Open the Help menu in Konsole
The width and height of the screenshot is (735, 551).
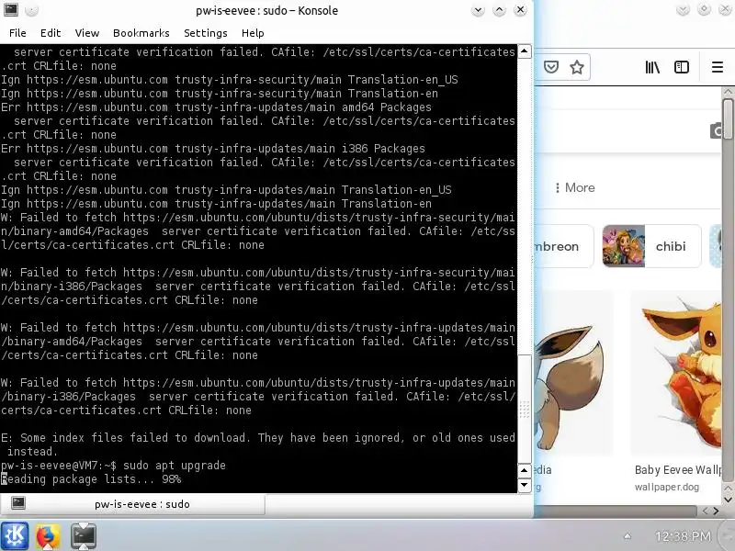point(253,33)
